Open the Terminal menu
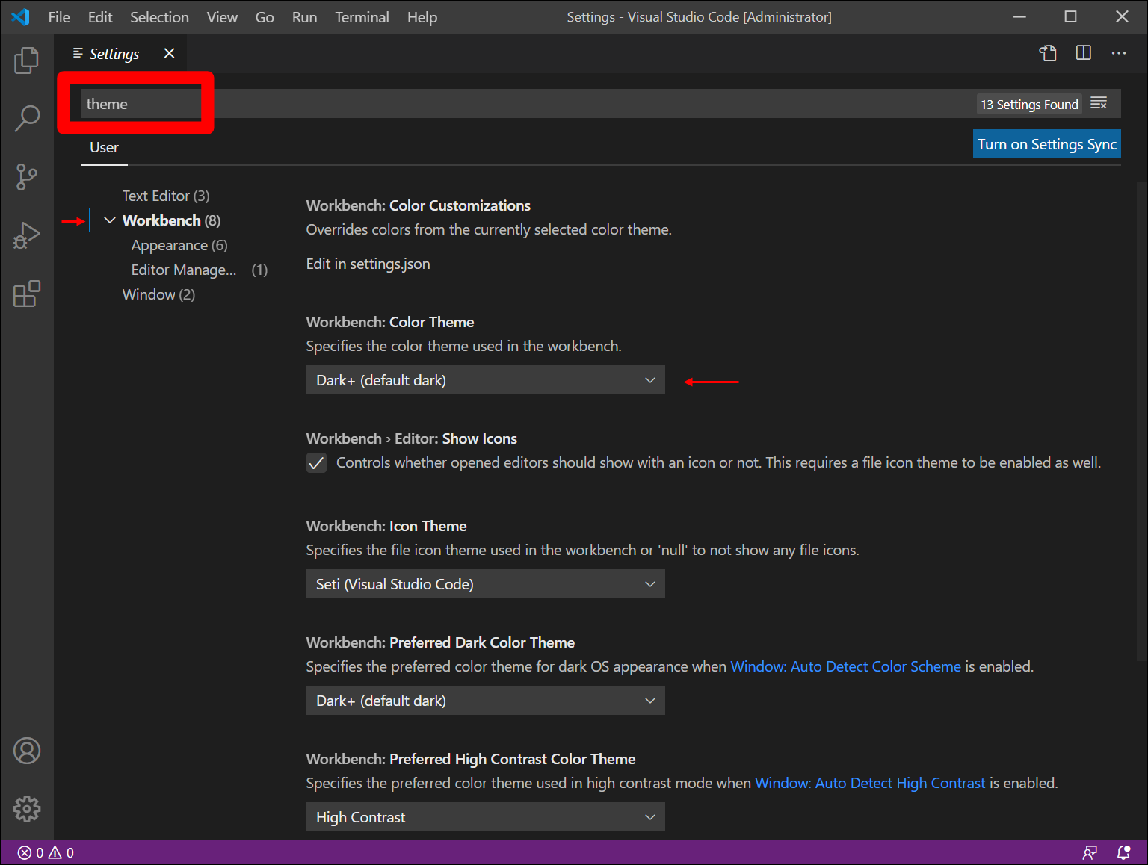The image size is (1148, 865). [362, 17]
